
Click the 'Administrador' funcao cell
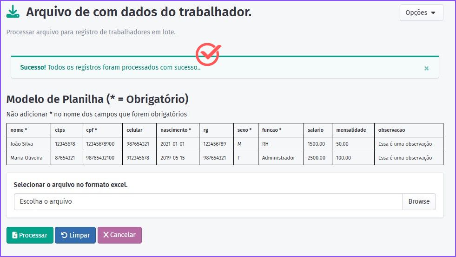[x=278, y=158]
